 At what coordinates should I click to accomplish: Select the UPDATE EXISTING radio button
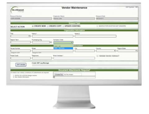(x=63, y=26)
